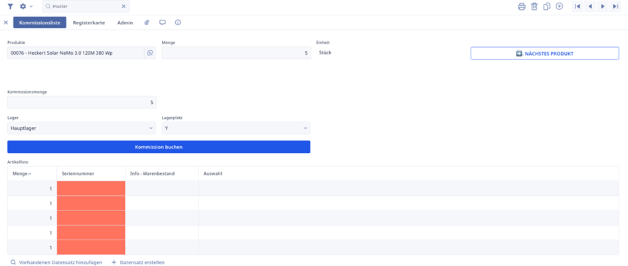Open the settings gear dropdown
The height and width of the screenshot is (266, 628).
coord(25,7)
